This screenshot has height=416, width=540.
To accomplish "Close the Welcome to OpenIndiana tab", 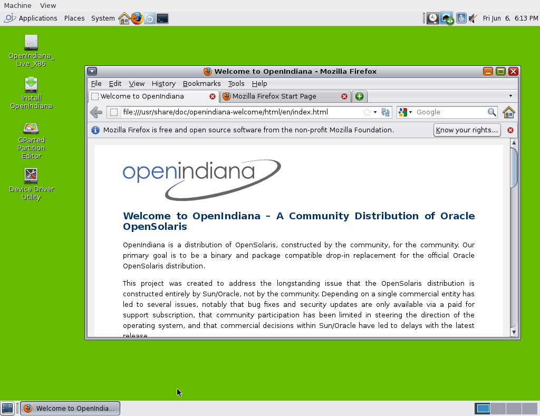I will click(213, 96).
